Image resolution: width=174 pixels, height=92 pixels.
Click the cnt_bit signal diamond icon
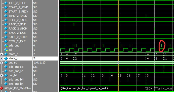(x=6, y=75)
